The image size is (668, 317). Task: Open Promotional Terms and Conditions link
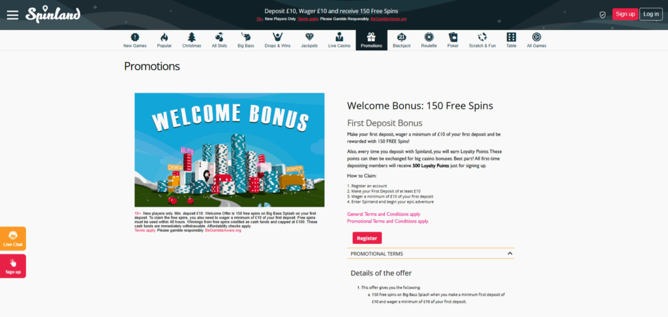388,221
